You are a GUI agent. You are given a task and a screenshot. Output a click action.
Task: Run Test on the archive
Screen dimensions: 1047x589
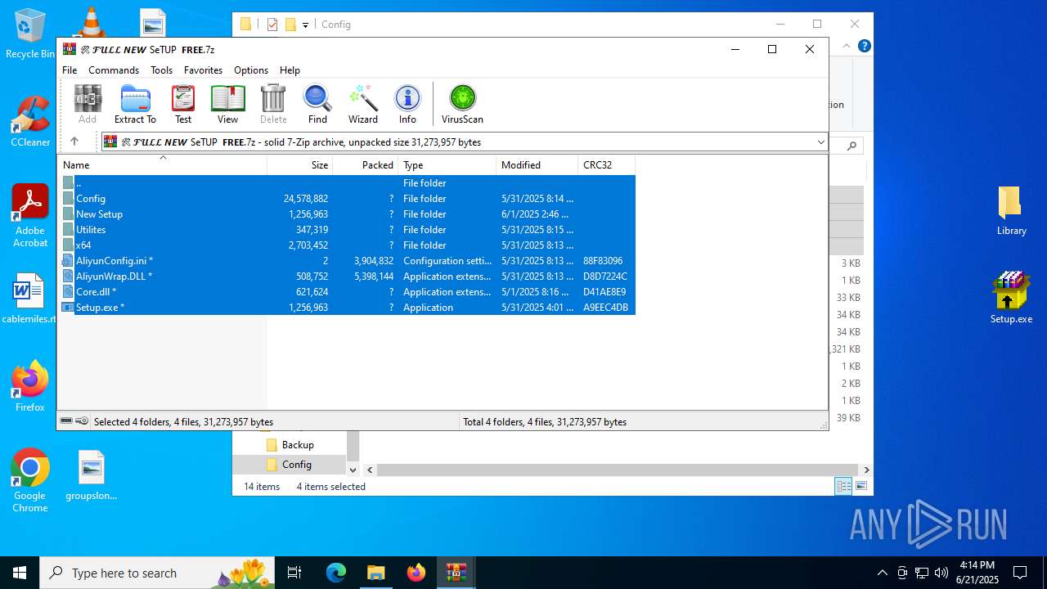tap(183, 104)
